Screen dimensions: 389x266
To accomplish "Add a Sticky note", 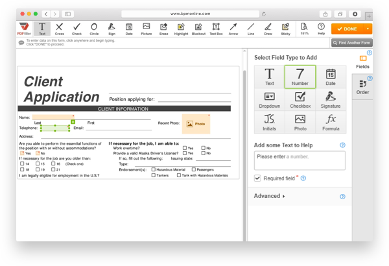I will coord(285,29).
